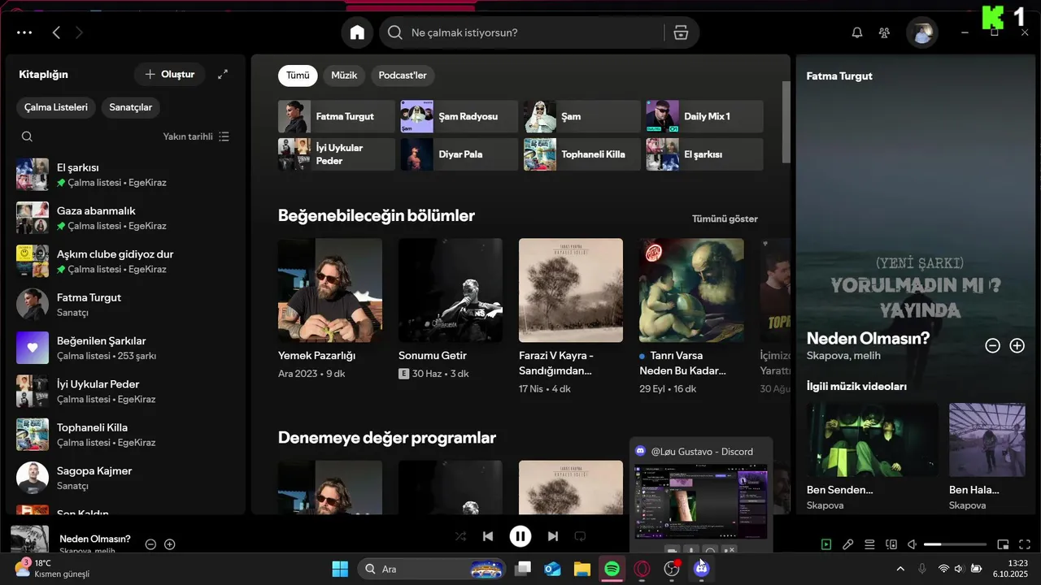Open the notifications bell

tap(856, 32)
